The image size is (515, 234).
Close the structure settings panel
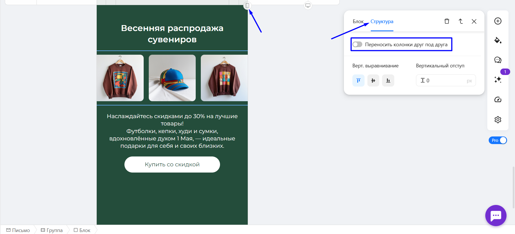coord(474,21)
